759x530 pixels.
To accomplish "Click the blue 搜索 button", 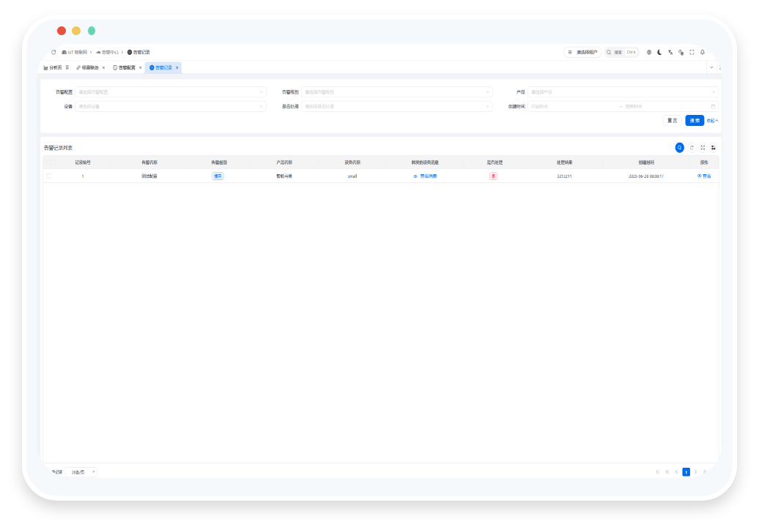I will point(695,120).
